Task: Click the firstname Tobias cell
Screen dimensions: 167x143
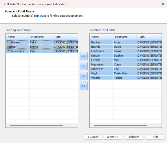Action: coord(125,78)
